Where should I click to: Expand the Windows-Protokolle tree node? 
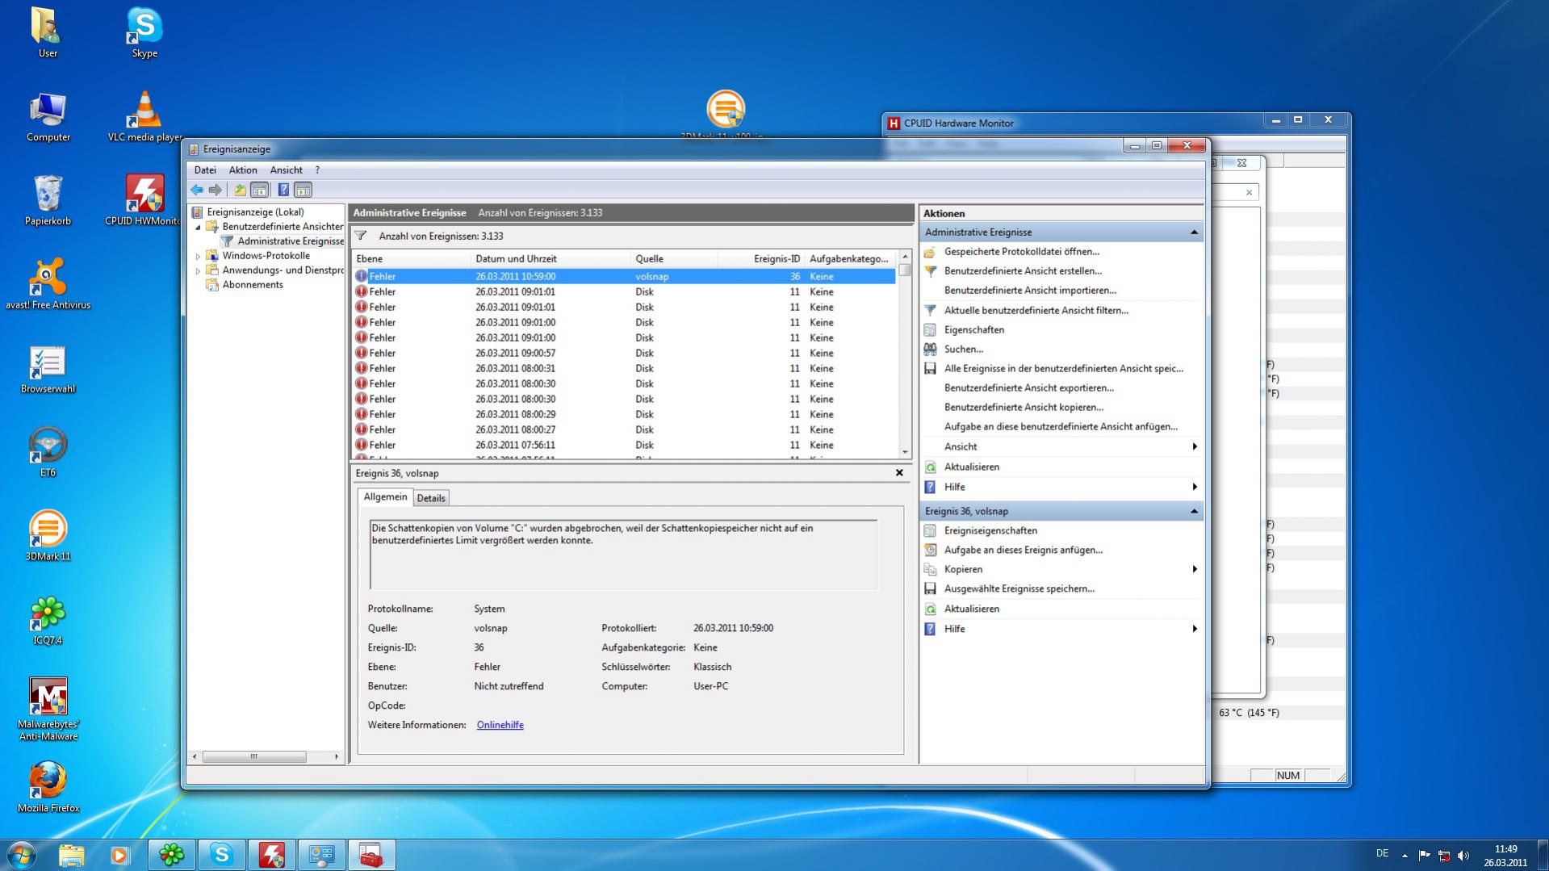198,256
